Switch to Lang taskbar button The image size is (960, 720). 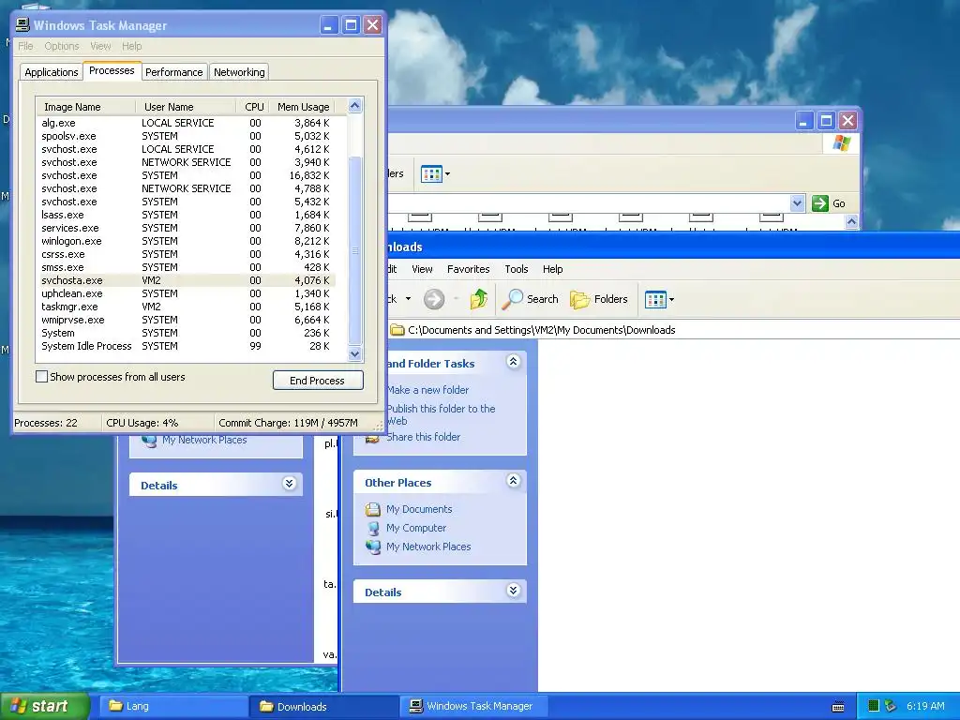(x=173, y=706)
